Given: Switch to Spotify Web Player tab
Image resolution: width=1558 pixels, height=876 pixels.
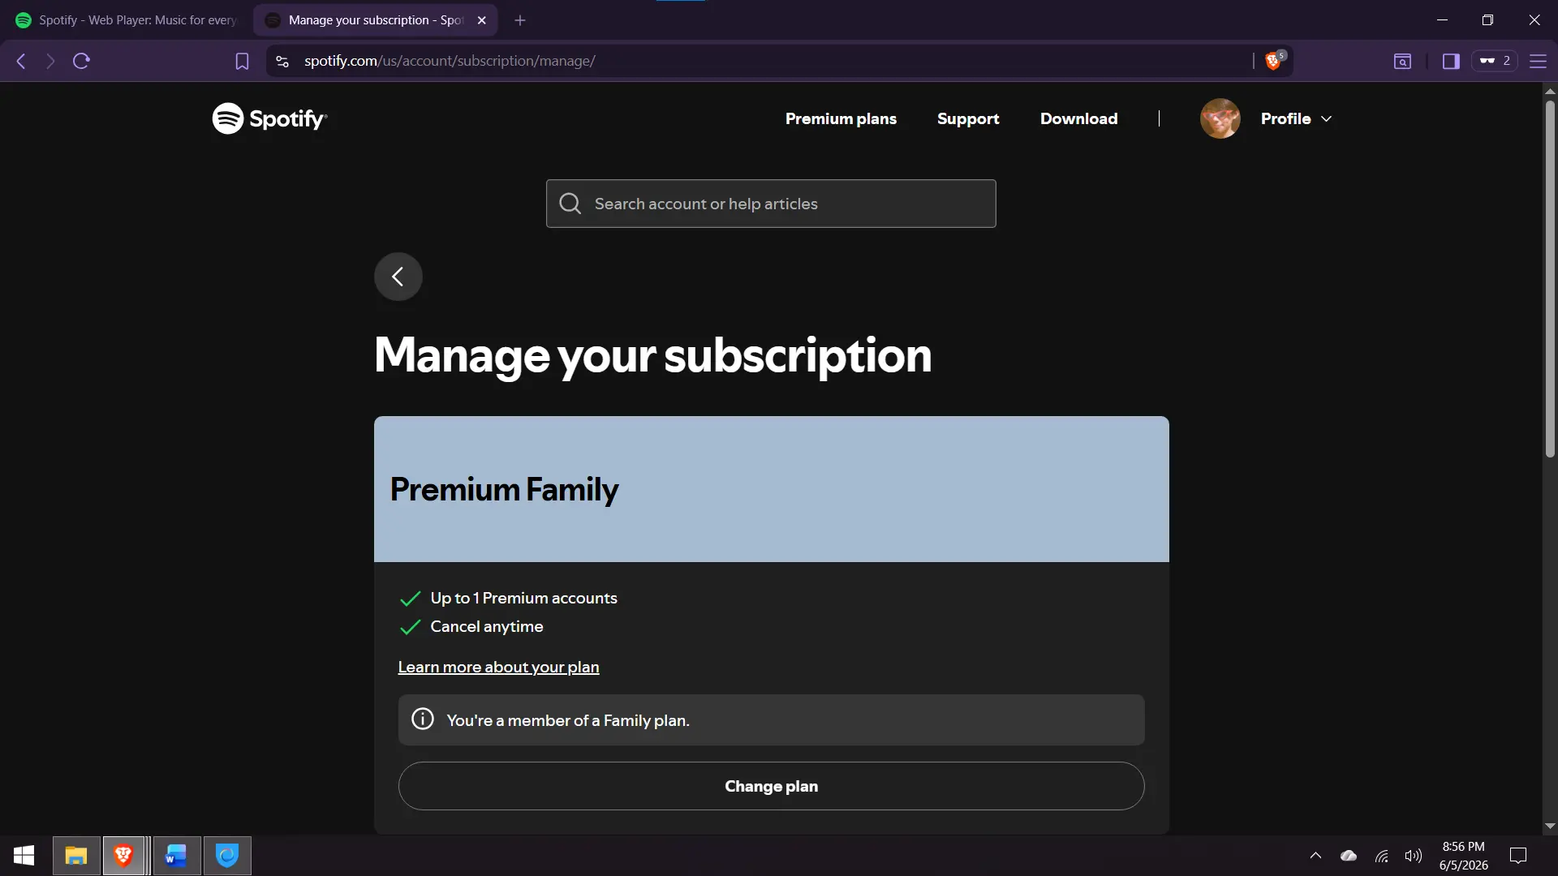Looking at the screenshot, I should pos(128,19).
